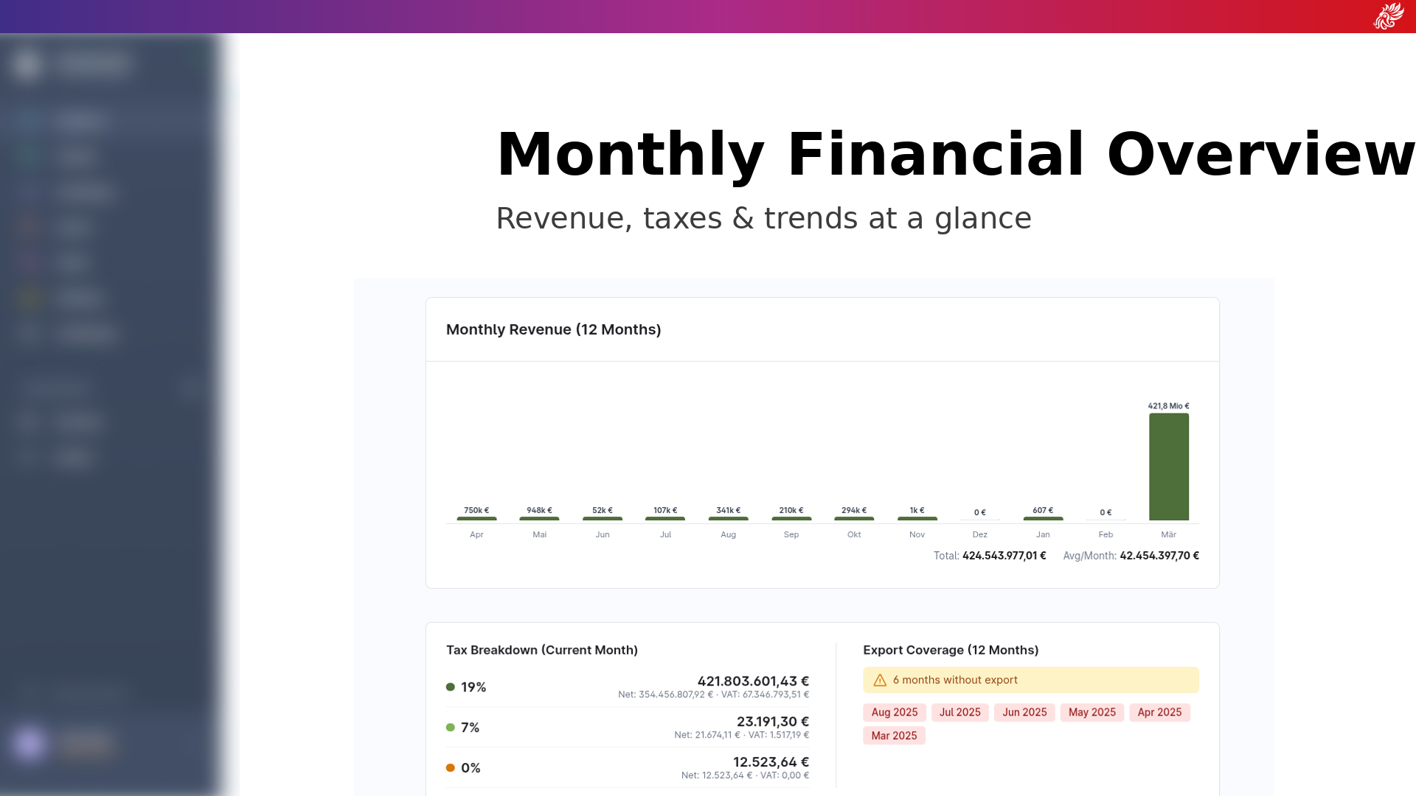Screen dimensions: 1416x796
Task: Select the Jul 2025 missing export tag
Action: tap(959, 712)
